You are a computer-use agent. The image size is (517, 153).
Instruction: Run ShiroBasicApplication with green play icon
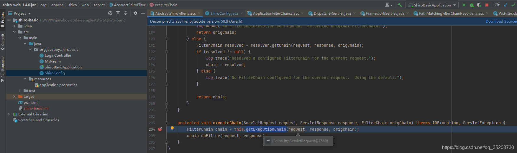pyautogui.click(x=464, y=5)
